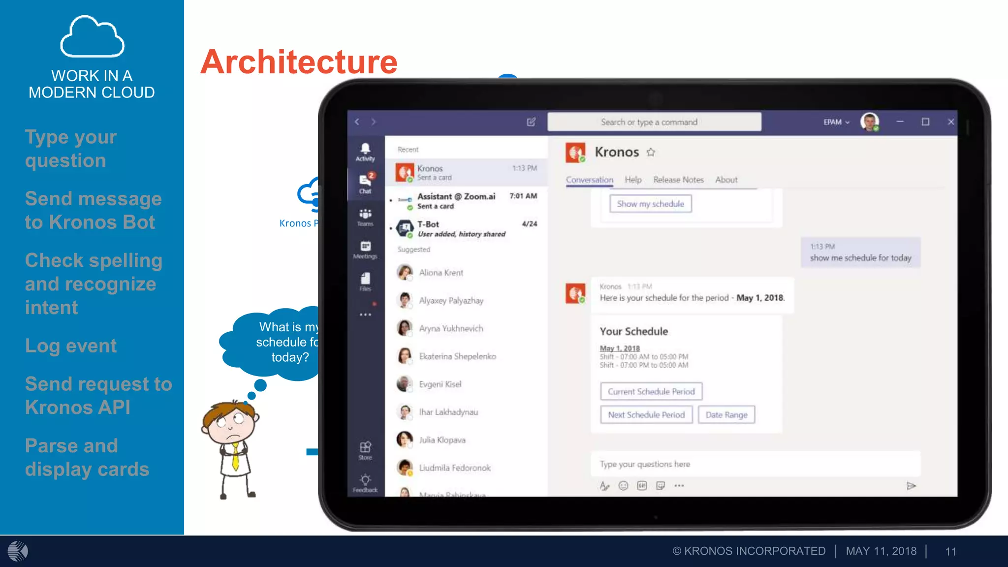Open the more apps ellipsis in sidebar
This screenshot has height=567, width=1008.
(365, 315)
